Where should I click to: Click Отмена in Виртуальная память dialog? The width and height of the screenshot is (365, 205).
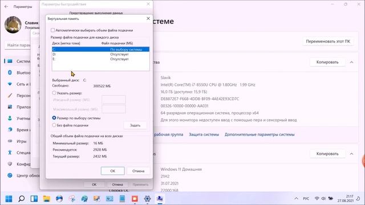pos(138,171)
